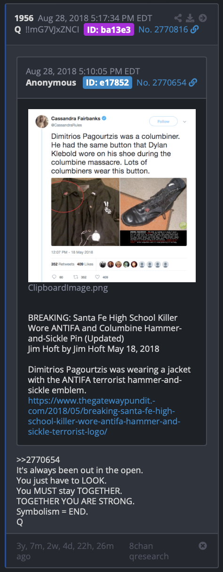Click the share icon on post 1956

(x=178, y=18)
